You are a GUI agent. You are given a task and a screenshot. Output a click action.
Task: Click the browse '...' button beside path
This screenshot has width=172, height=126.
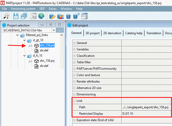point(60,30)
